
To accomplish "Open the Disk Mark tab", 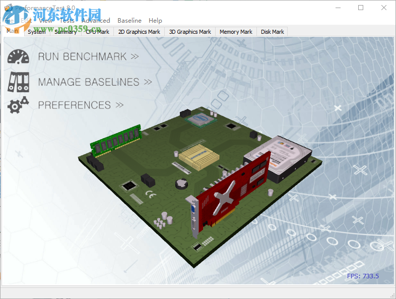I will coord(272,32).
